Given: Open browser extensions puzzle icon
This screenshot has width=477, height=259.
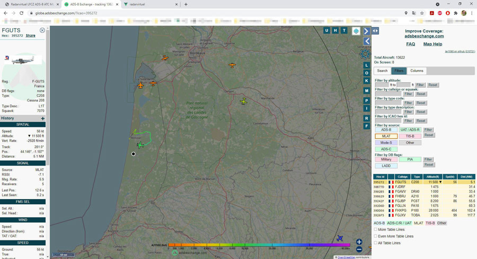Looking at the screenshot, I should (455, 13).
